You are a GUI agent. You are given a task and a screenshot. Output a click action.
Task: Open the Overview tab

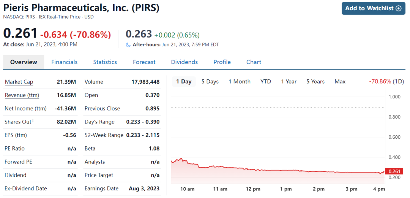pyautogui.click(x=24, y=62)
